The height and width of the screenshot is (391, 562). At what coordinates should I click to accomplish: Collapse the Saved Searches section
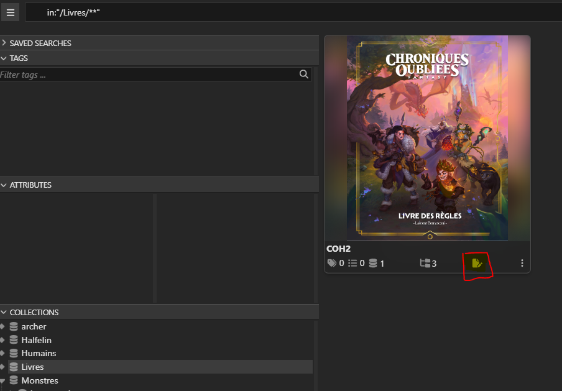[x=4, y=43]
